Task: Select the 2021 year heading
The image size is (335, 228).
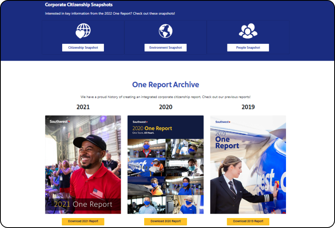Action: pos(83,107)
